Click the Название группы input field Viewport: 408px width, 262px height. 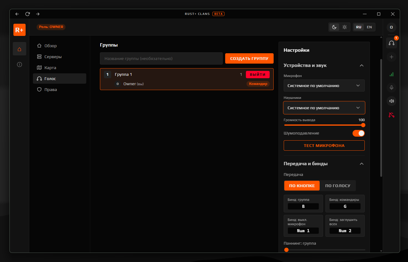point(161,58)
